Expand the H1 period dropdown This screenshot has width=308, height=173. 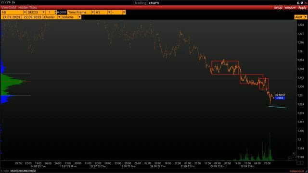click(x=109, y=12)
